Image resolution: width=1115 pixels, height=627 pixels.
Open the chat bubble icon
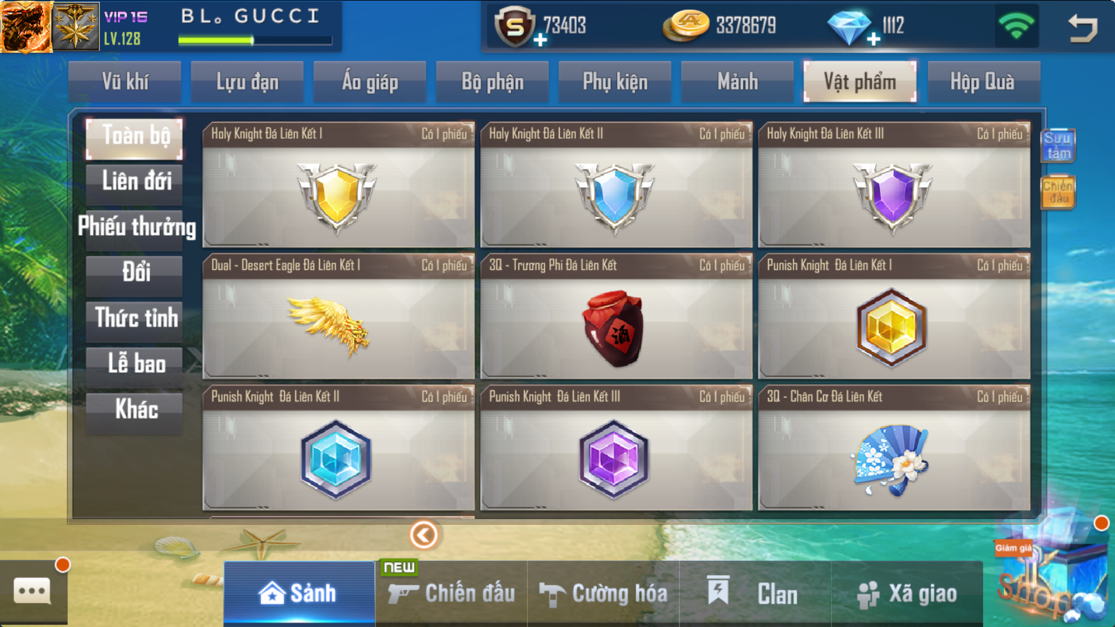pyautogui.click(x=32, y=592)
